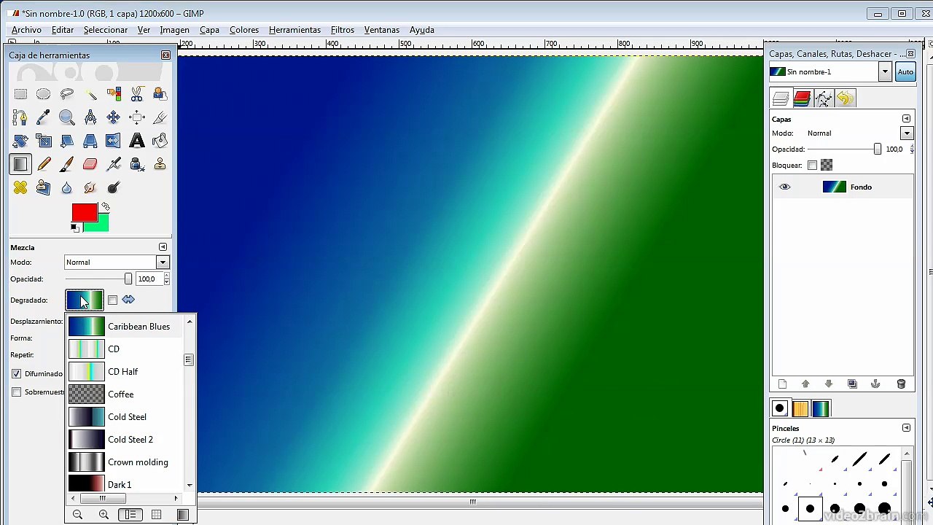The image size is (933, 525).
Task: Reset colors to black and white
Action: point(75,228)
